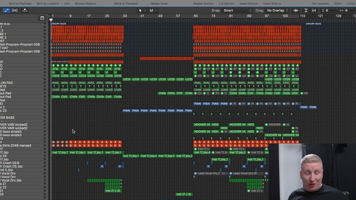Select the Vocal Dry_bip track name
The width and height of the screenshot is (356, 200).
click(11, 180)
